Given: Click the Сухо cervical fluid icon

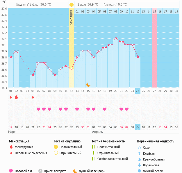Looking at the screenshot, I should pyautogui.click(x=139, y=148).
